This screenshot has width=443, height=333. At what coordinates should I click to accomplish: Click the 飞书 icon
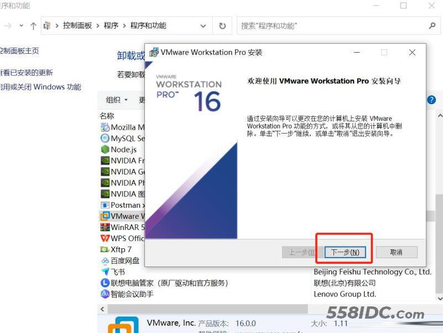point(105,272)
